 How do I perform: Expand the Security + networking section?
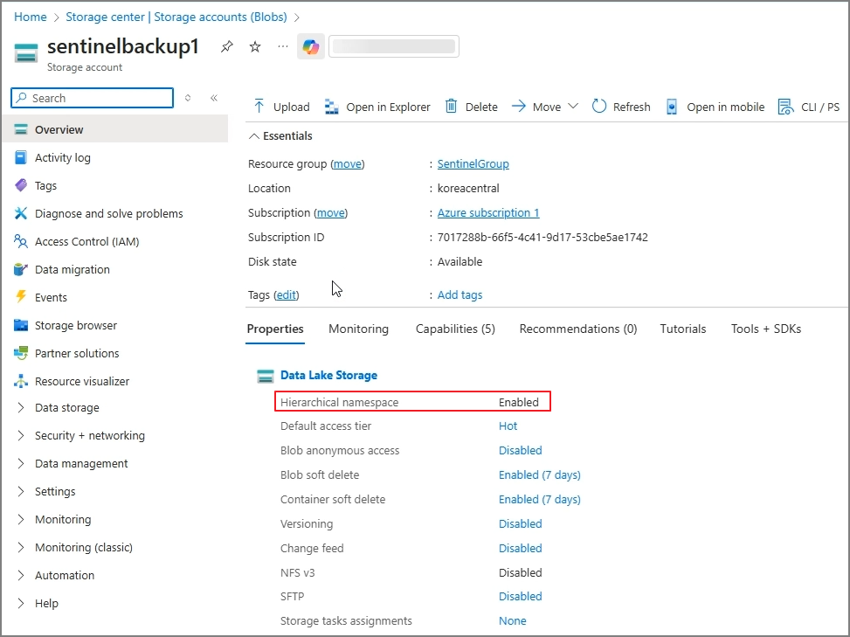pyautogui.click(x=21, y=435)
